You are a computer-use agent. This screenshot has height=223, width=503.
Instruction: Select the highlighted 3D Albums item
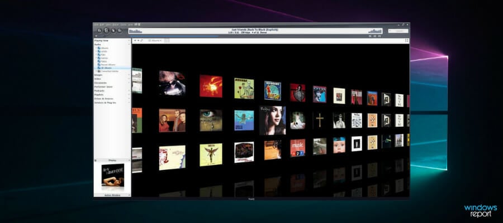pyautogui.click(x=112, y=68)
